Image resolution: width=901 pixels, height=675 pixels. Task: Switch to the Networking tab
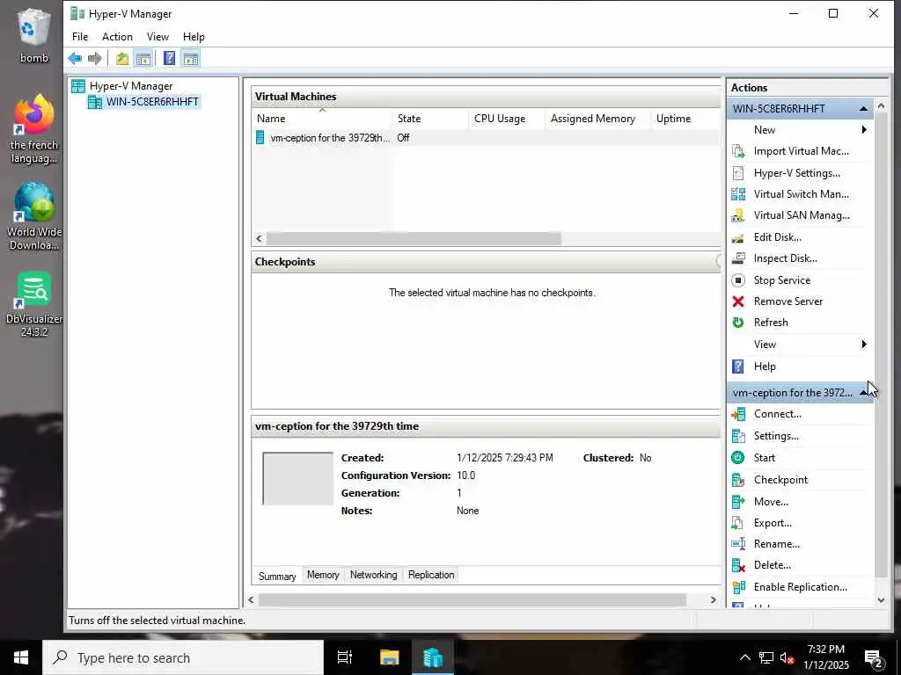click(x=373, y=575)
